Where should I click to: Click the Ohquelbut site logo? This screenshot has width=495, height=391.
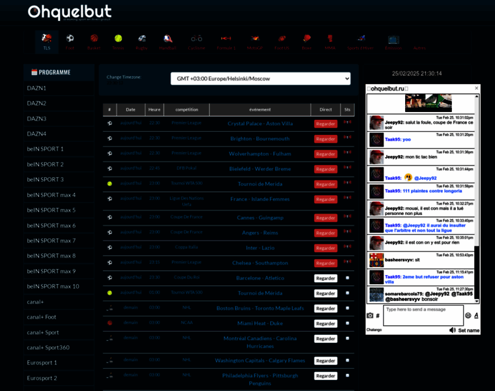70,12
